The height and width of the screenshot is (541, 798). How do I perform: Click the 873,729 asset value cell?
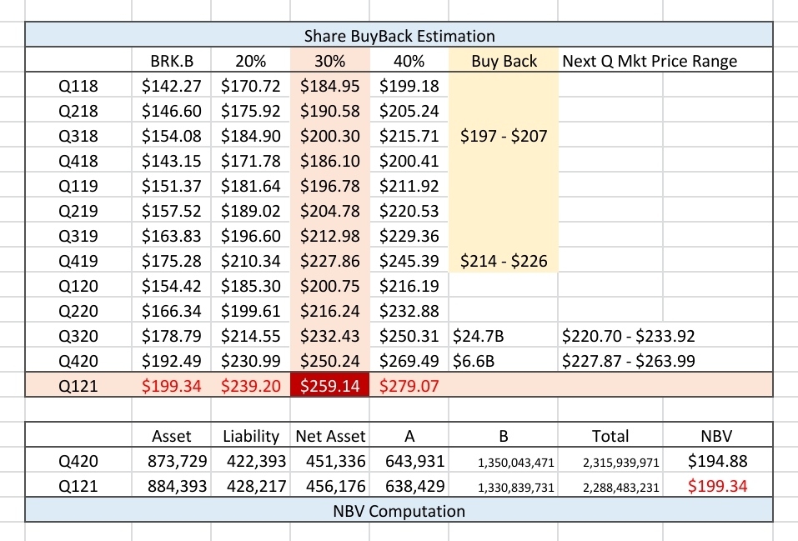172,460
